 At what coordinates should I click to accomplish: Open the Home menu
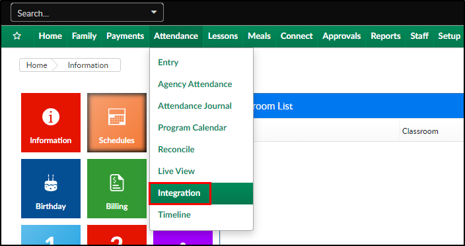pos(50,36)
